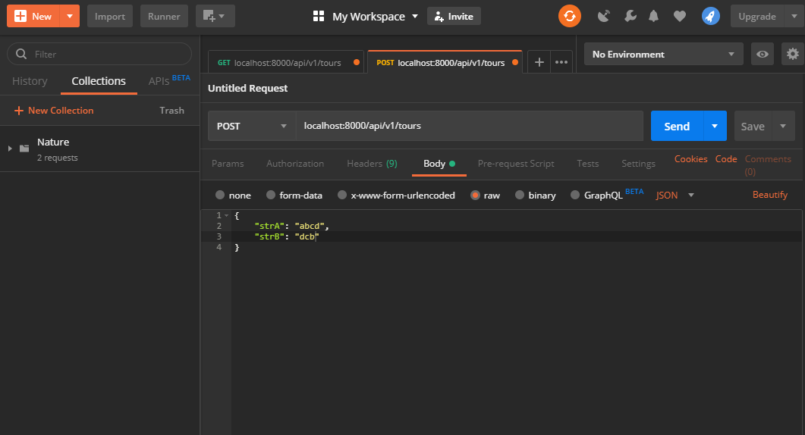
Task: Open the notifications bell icon
Action: [x=653, y=17]
